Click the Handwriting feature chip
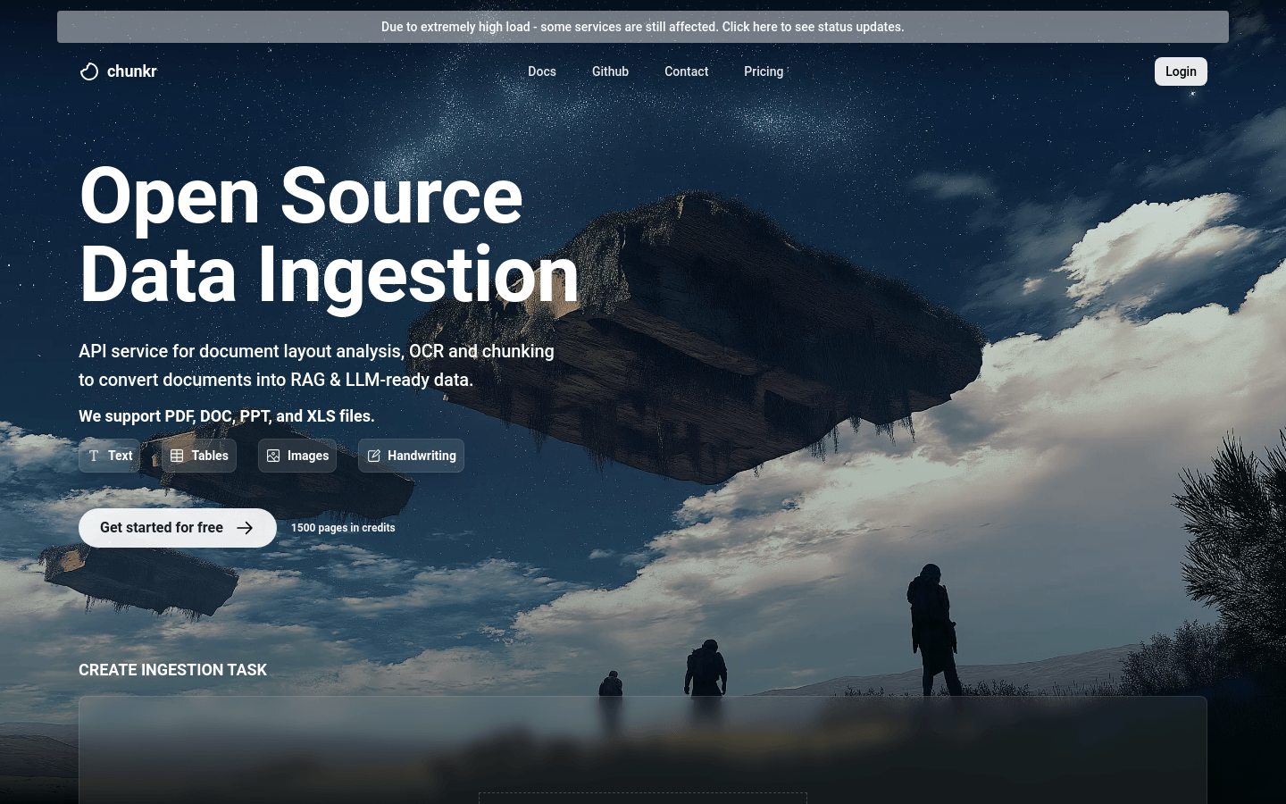The height and width of the screenshot is (804, 1286). click(x=411, y=456)
